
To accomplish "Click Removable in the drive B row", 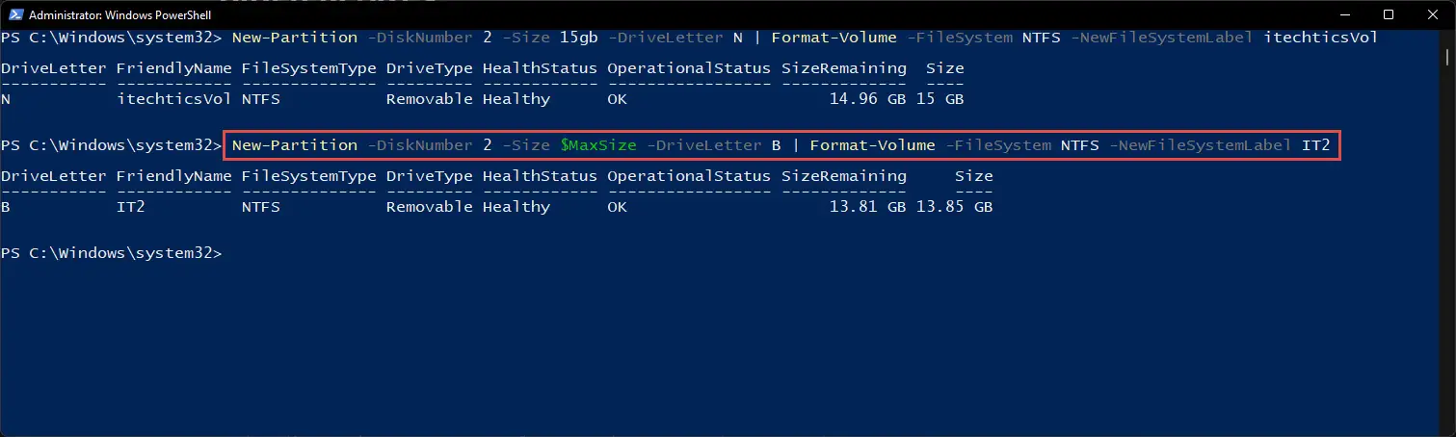I will tap(430, 207).
